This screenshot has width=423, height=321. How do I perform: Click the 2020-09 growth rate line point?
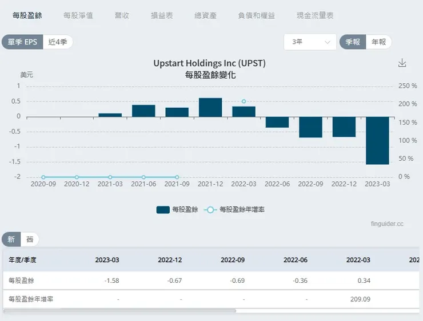tap(43, 177)
